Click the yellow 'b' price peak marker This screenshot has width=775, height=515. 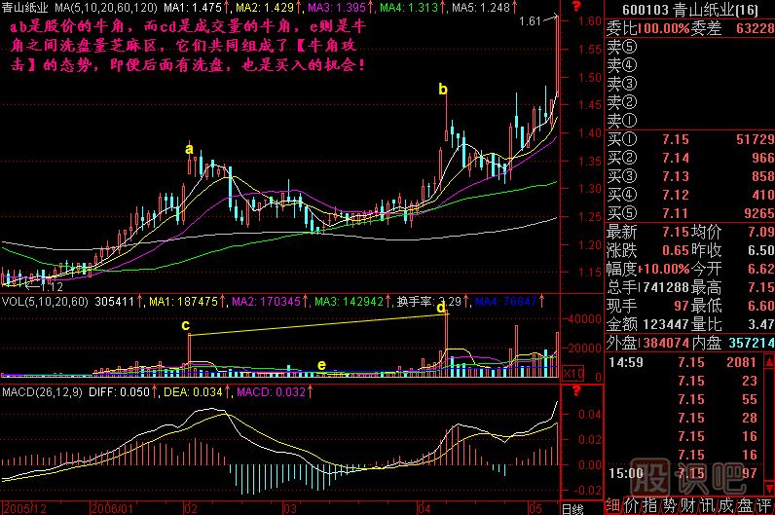[x=443, y=90]
